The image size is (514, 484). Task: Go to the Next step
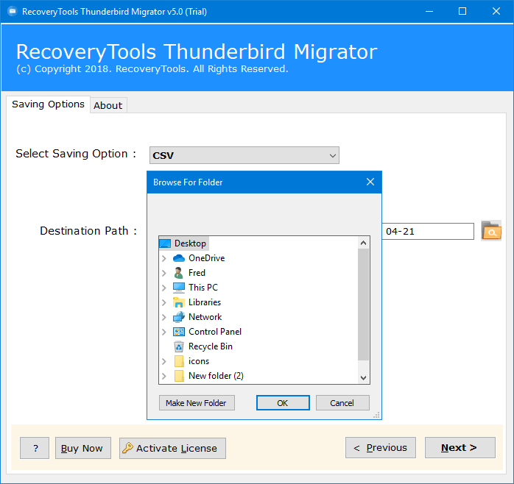tap(460, 448)
